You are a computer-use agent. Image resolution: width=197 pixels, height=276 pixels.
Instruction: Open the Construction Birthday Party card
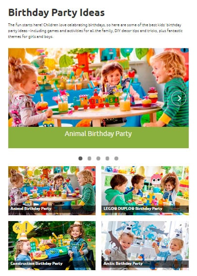52,245
